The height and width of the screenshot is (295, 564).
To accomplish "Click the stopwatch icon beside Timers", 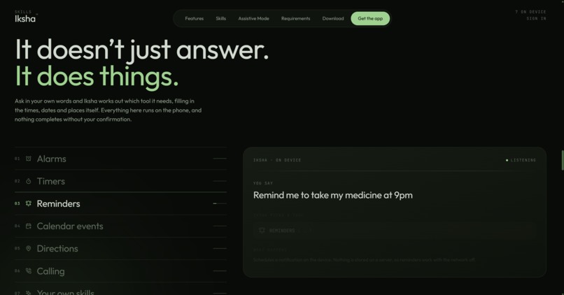I will [x=29, y=181].
